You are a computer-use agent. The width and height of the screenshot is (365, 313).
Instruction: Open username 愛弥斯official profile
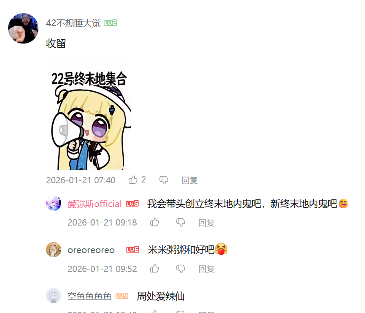point(95,204)
